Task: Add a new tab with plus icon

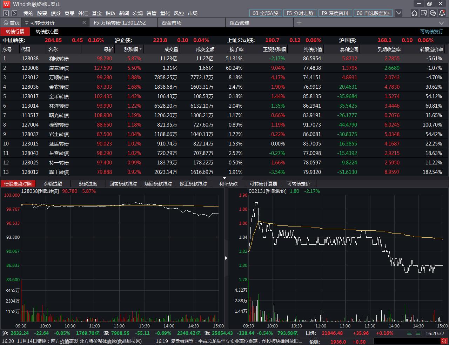Action: (x=299, y=22)
